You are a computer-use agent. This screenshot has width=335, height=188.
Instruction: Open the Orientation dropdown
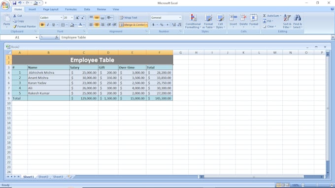110,18
